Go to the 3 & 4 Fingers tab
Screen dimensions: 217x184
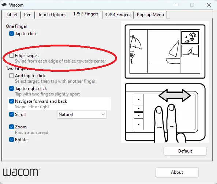[117, 15]
